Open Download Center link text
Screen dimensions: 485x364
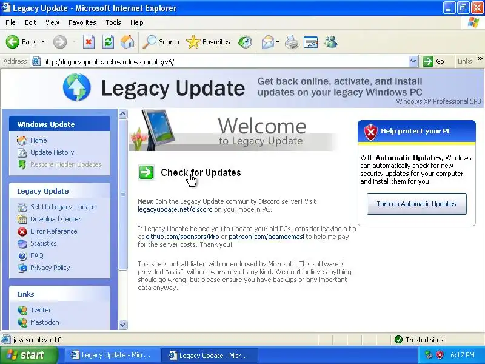[x=55, y=219]
